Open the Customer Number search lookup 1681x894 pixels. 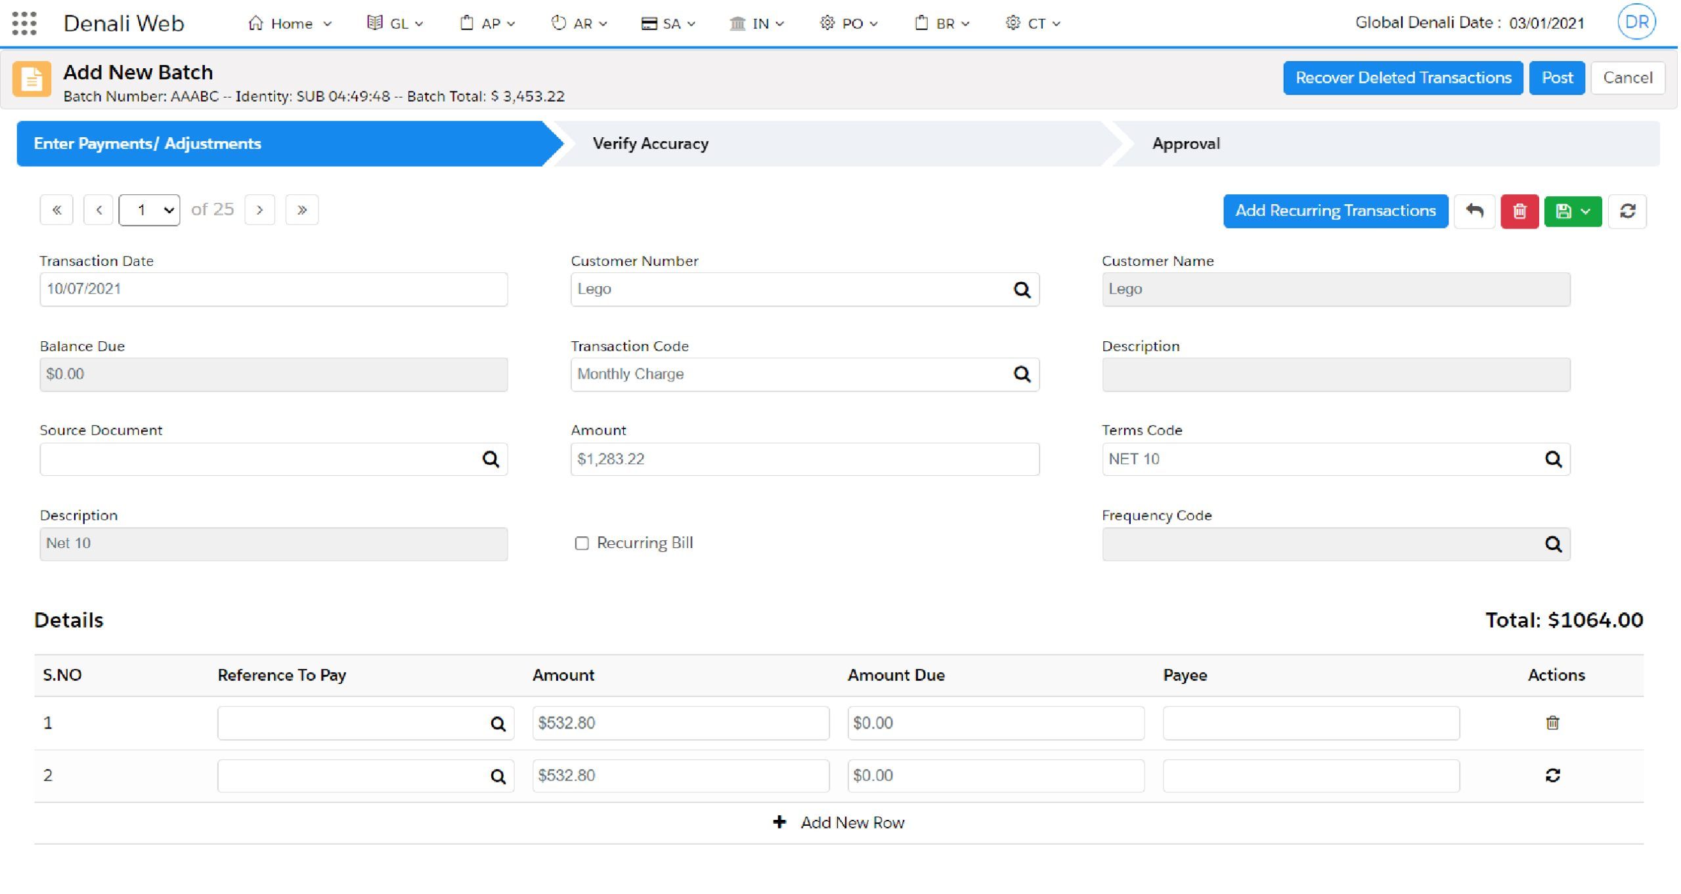point(1021,289)
